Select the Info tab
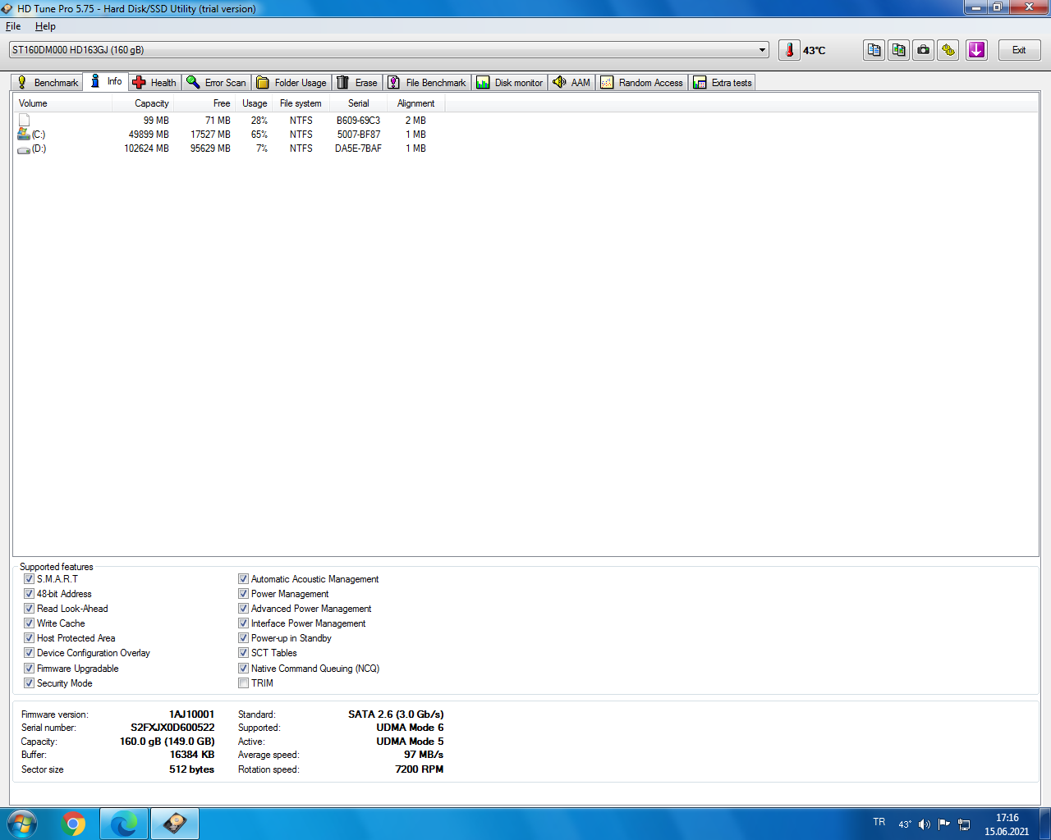 (106, 81)
